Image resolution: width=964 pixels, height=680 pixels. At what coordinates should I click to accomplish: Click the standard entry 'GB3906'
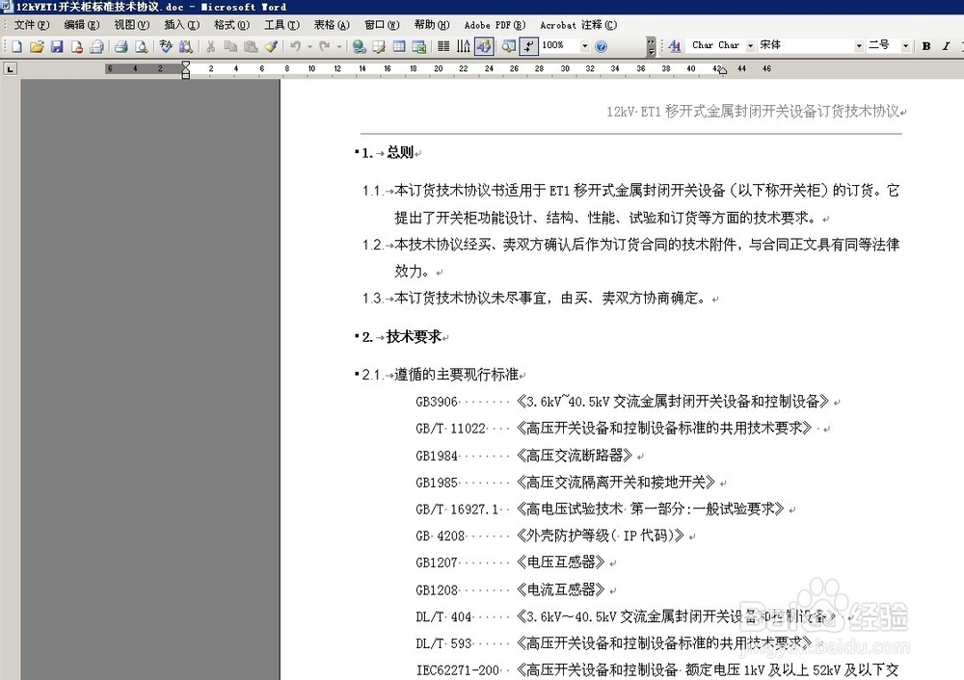point(437,402)
